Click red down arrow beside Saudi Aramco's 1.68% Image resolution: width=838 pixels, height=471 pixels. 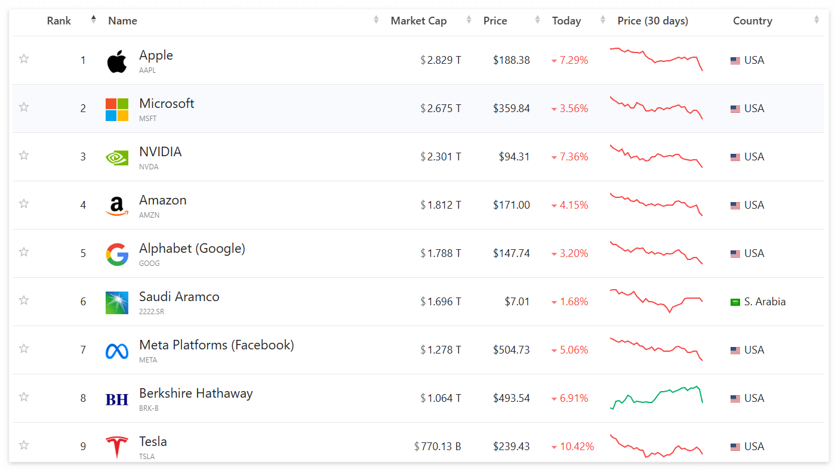click(554, 302)
